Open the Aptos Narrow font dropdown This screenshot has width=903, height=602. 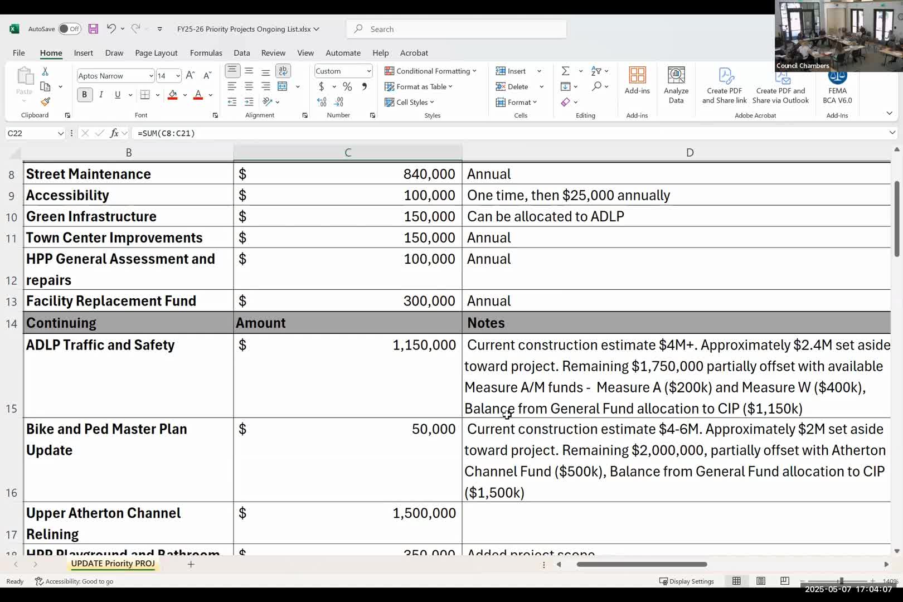point(115,76)
